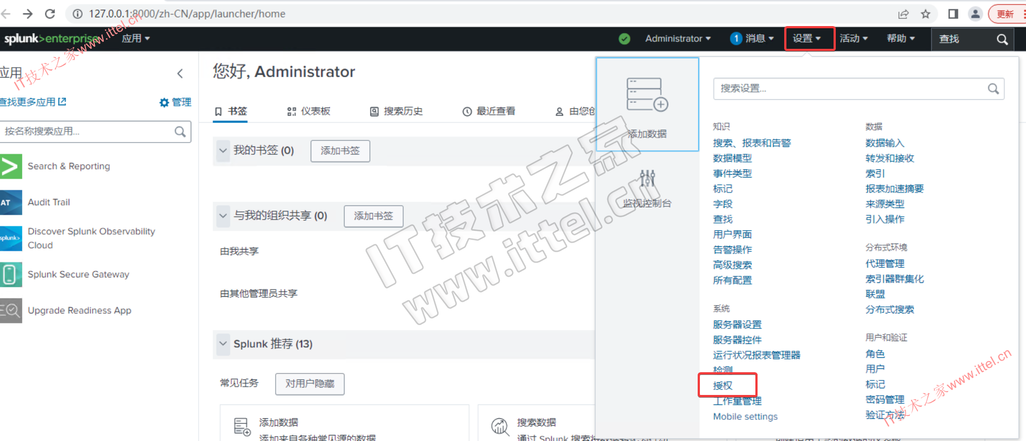
Task: Bookmark this page with the star icon
Action: point(926,14)
